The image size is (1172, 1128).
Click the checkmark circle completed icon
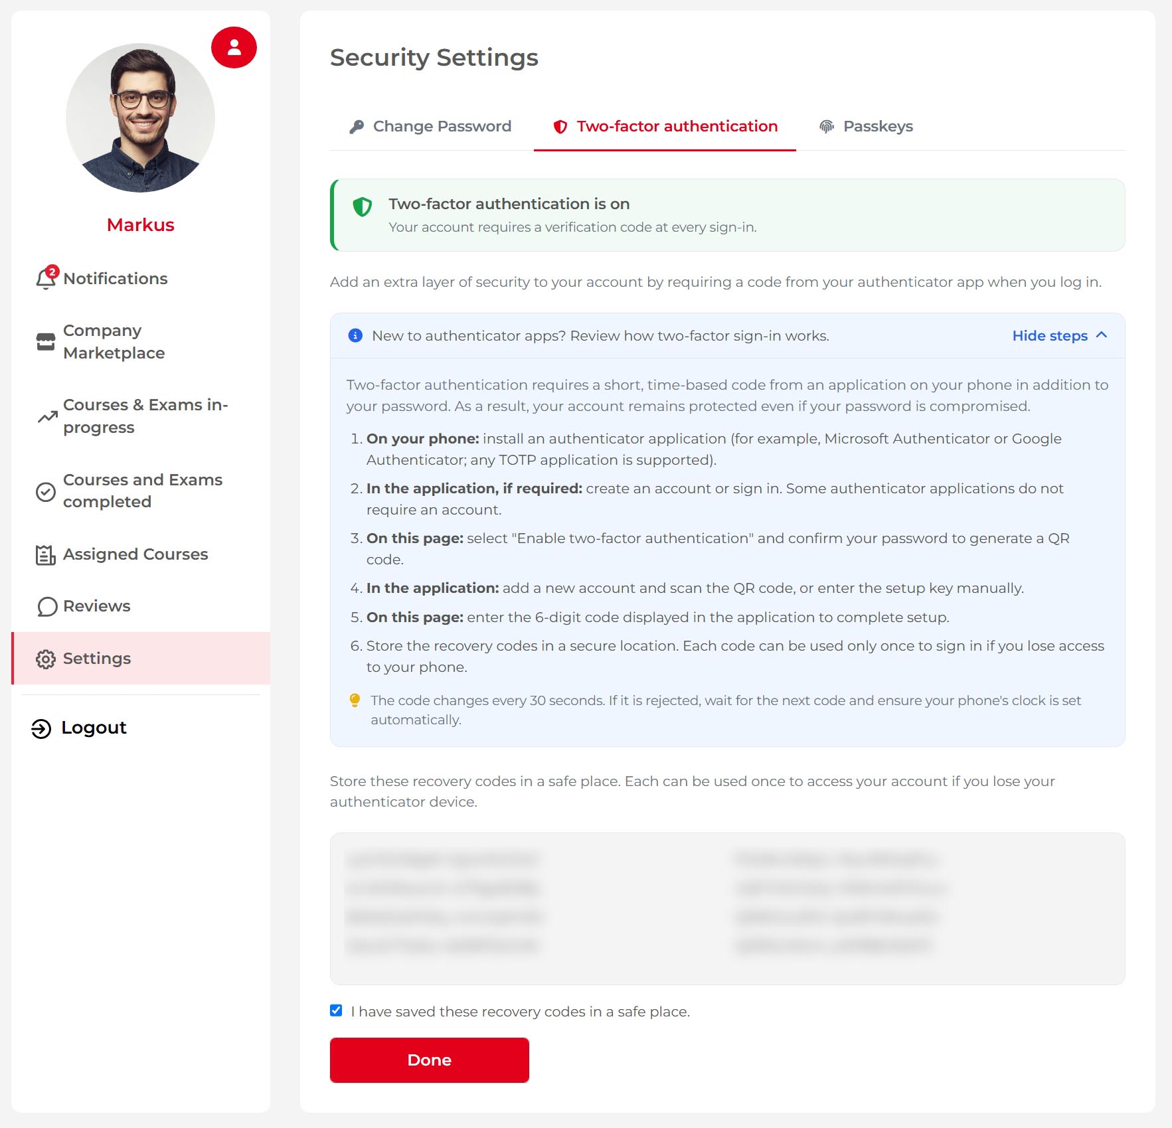pos(45,491)
